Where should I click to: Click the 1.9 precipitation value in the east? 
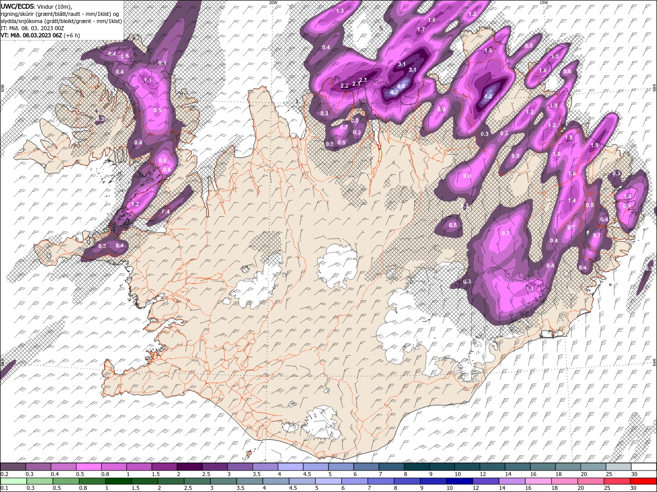click(x=594, y=146)
